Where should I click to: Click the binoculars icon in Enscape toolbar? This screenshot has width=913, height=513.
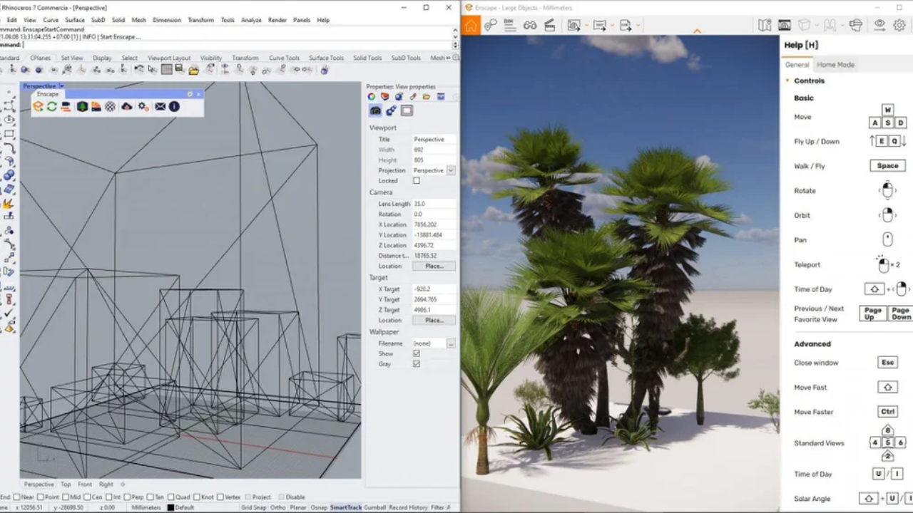tap(530, 25)
